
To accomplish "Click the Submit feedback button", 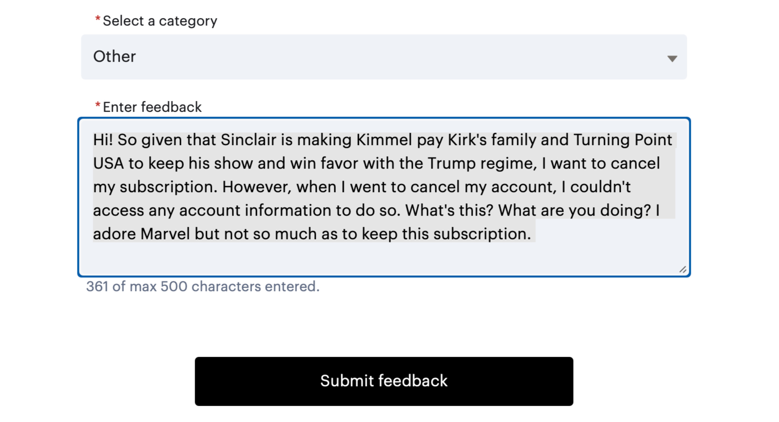I will point(383,381).
